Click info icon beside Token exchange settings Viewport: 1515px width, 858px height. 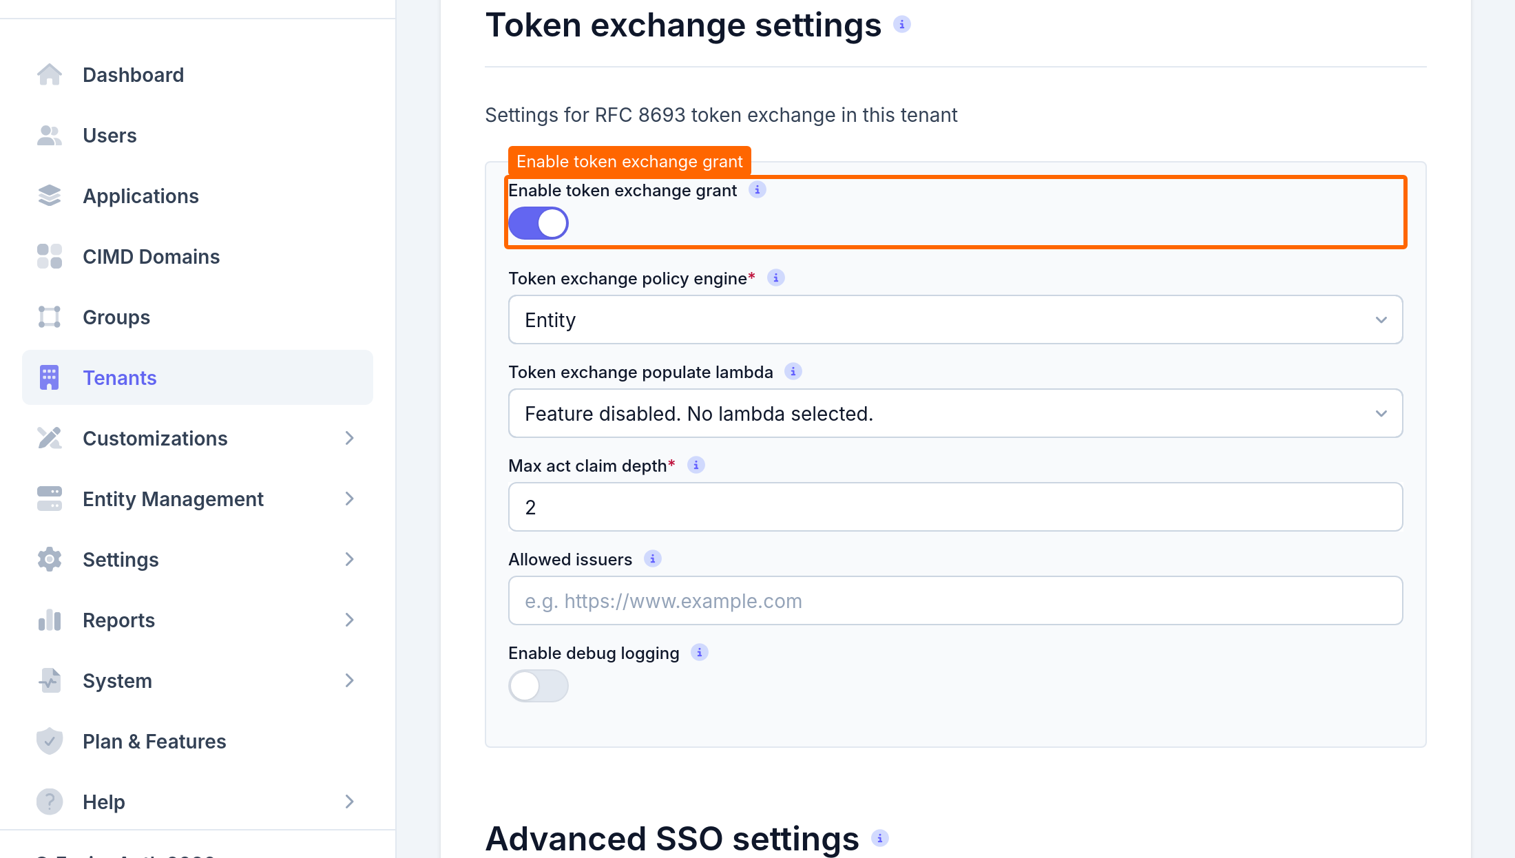(x=902, y=24)
